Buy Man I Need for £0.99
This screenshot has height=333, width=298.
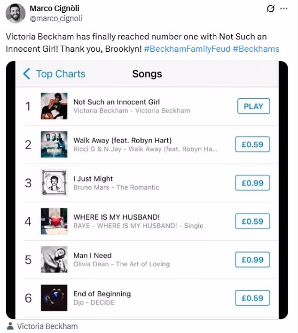click(252, 259)
